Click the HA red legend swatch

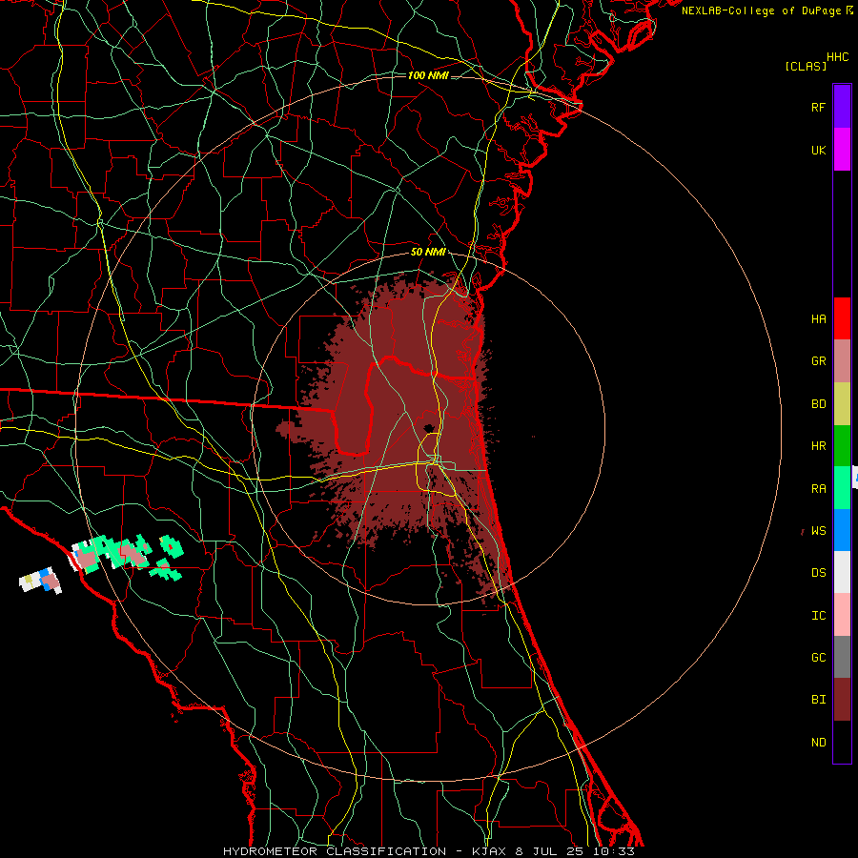click(842, 318)
